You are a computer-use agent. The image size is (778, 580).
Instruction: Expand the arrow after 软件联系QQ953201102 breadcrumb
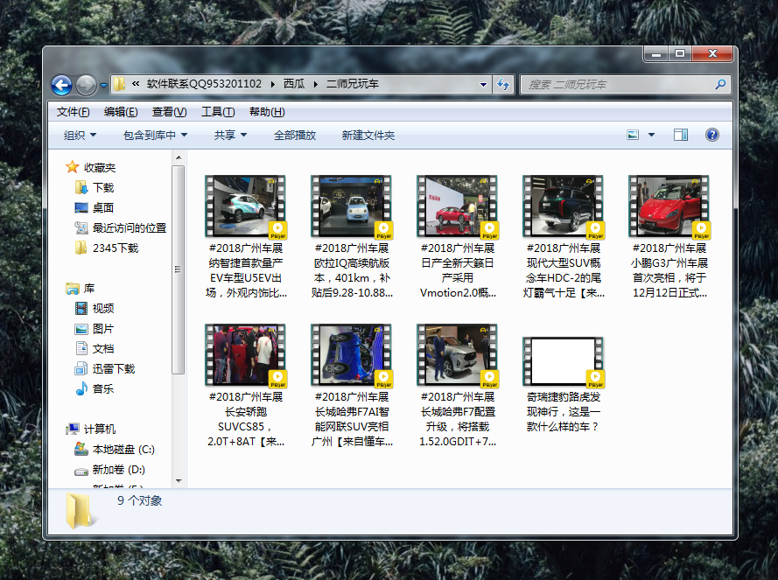[273, 84]
